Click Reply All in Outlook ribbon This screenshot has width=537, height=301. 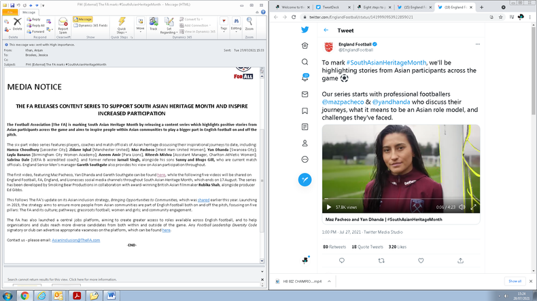coord(35,25)
